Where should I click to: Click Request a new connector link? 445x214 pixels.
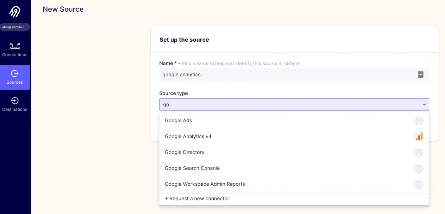coord(197,198)
